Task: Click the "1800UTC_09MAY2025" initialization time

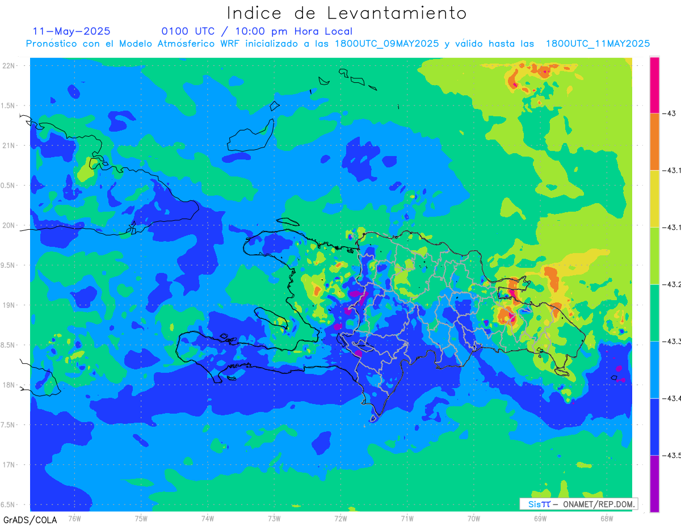Action: pos(386,44)
